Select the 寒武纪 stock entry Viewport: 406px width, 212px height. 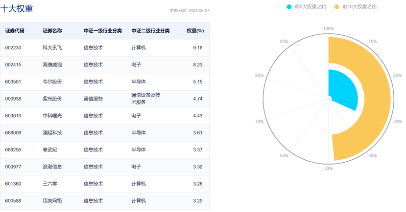pyautogui.click(x=49, y=150)
